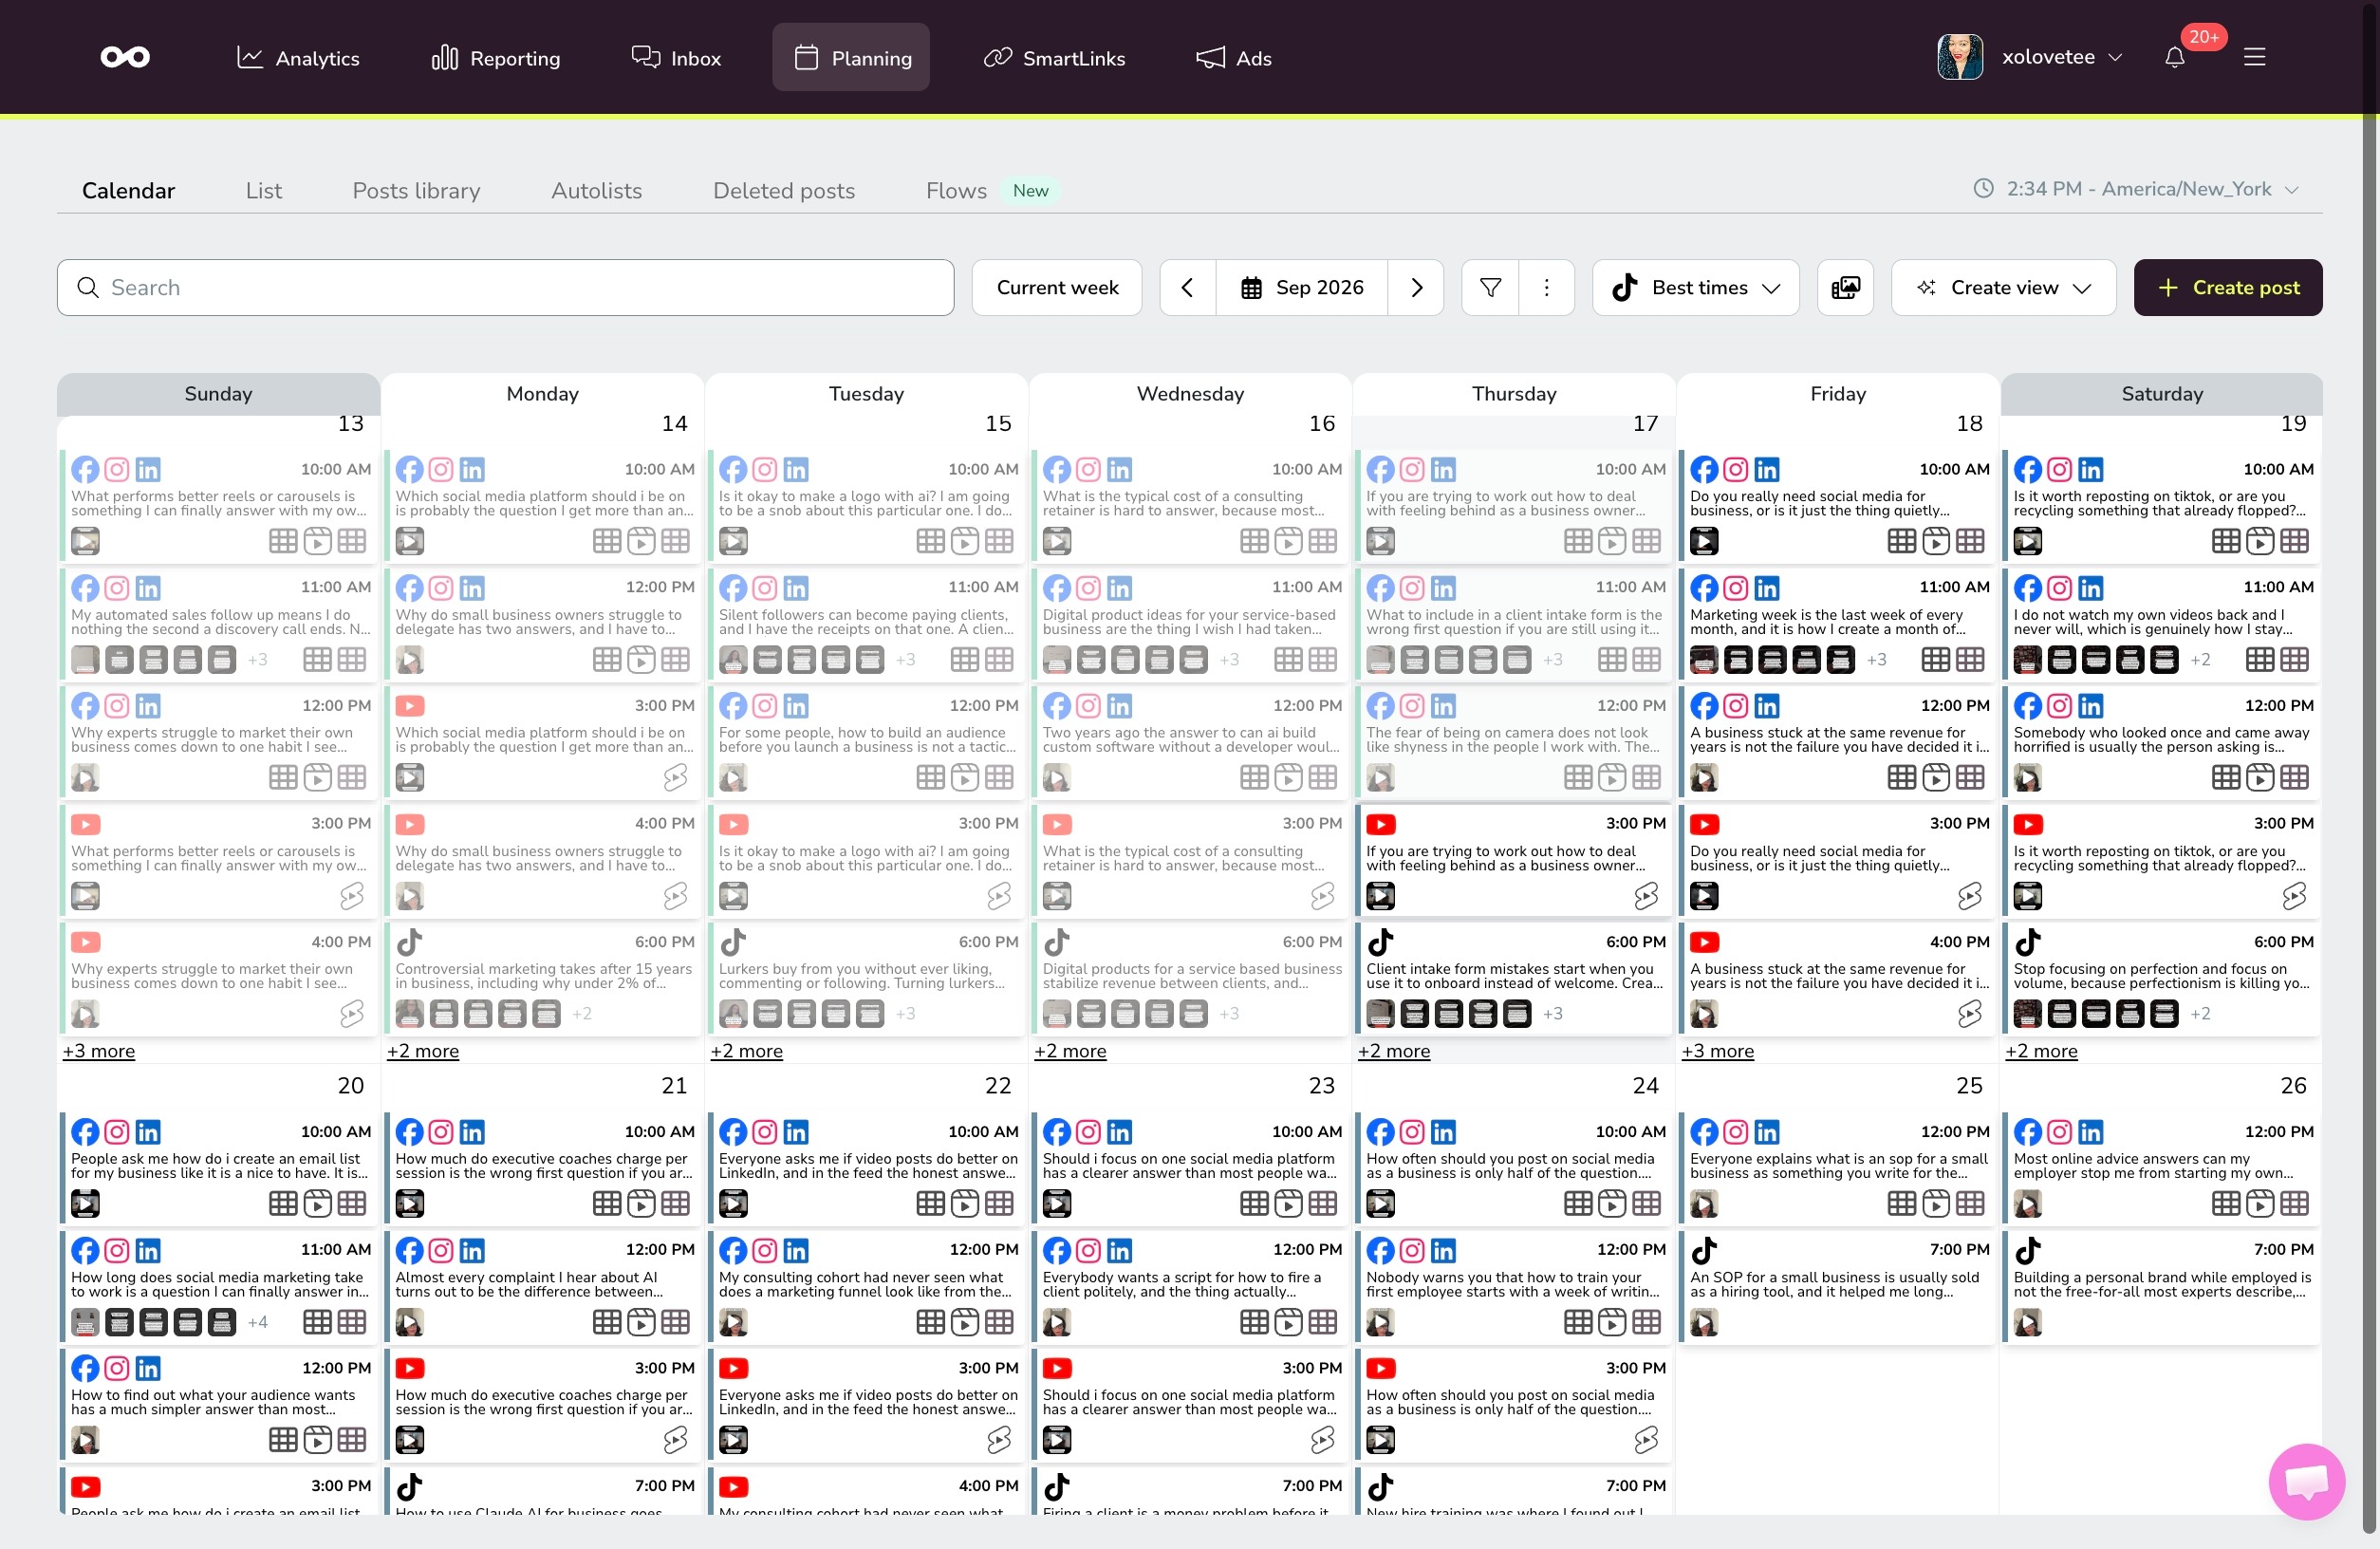
Task: Click the xolovetee profile avatar
Action: click(1959, 57)
